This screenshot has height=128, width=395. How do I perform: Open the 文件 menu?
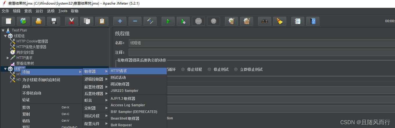pyautogui.click(x=6, y=11)
